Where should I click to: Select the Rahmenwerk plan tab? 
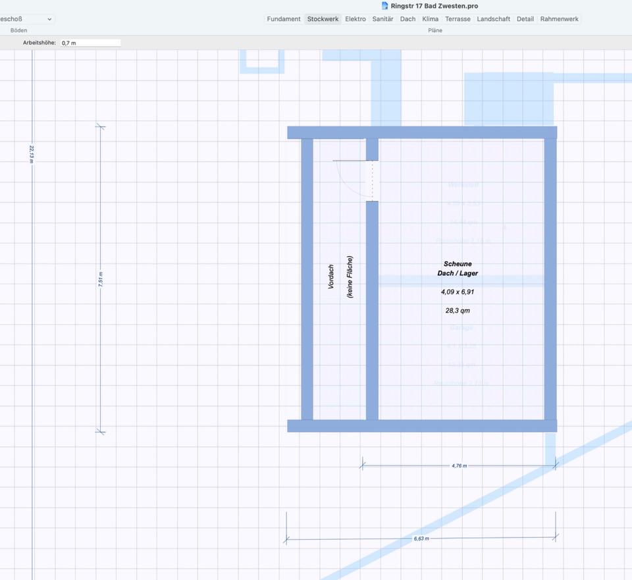[x=559, y=19]
